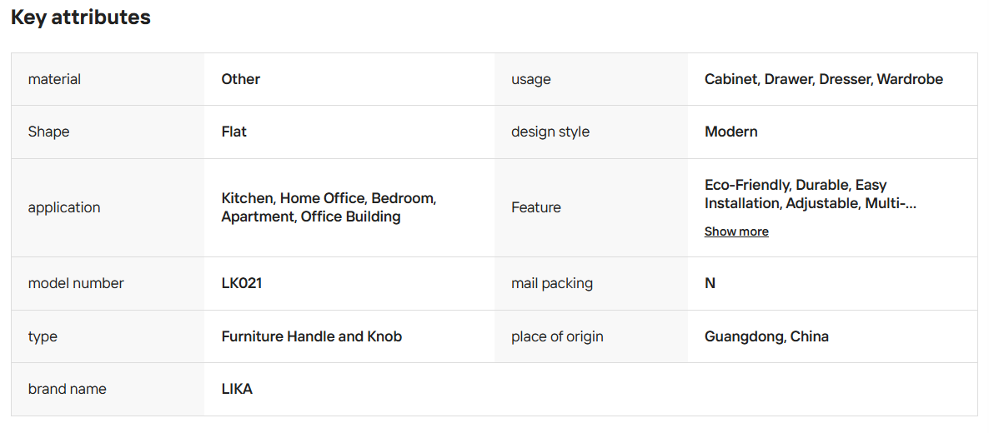Expand the Feature list with Show more
989x433 pixels.
pos(736,231)
